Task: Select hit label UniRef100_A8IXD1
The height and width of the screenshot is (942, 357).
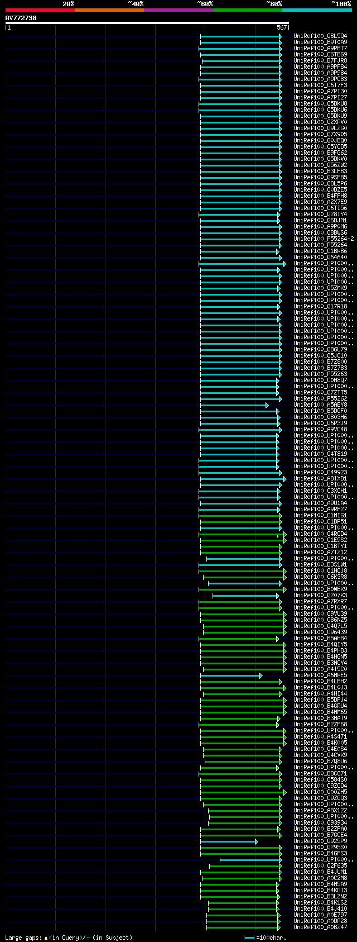Action: click(320, 478)
